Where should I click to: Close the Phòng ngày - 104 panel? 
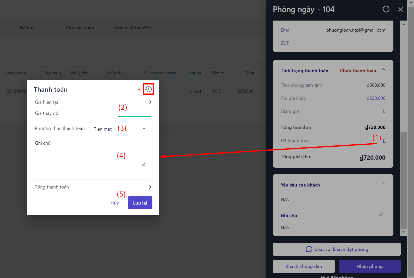coord(400,10)
